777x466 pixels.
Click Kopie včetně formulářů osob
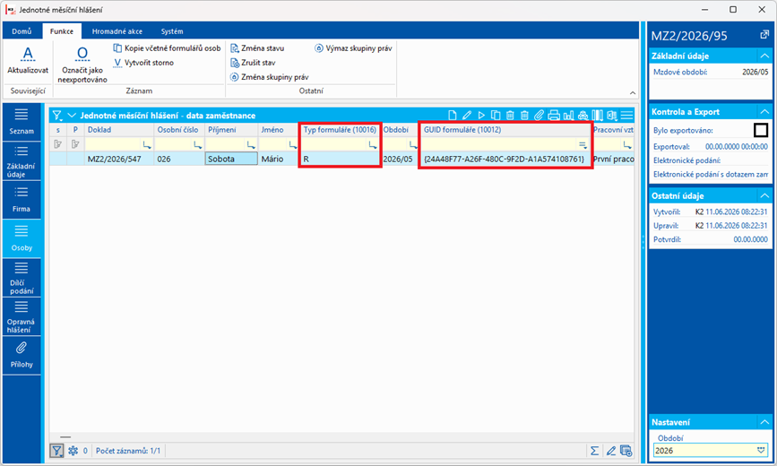(167, 48)
